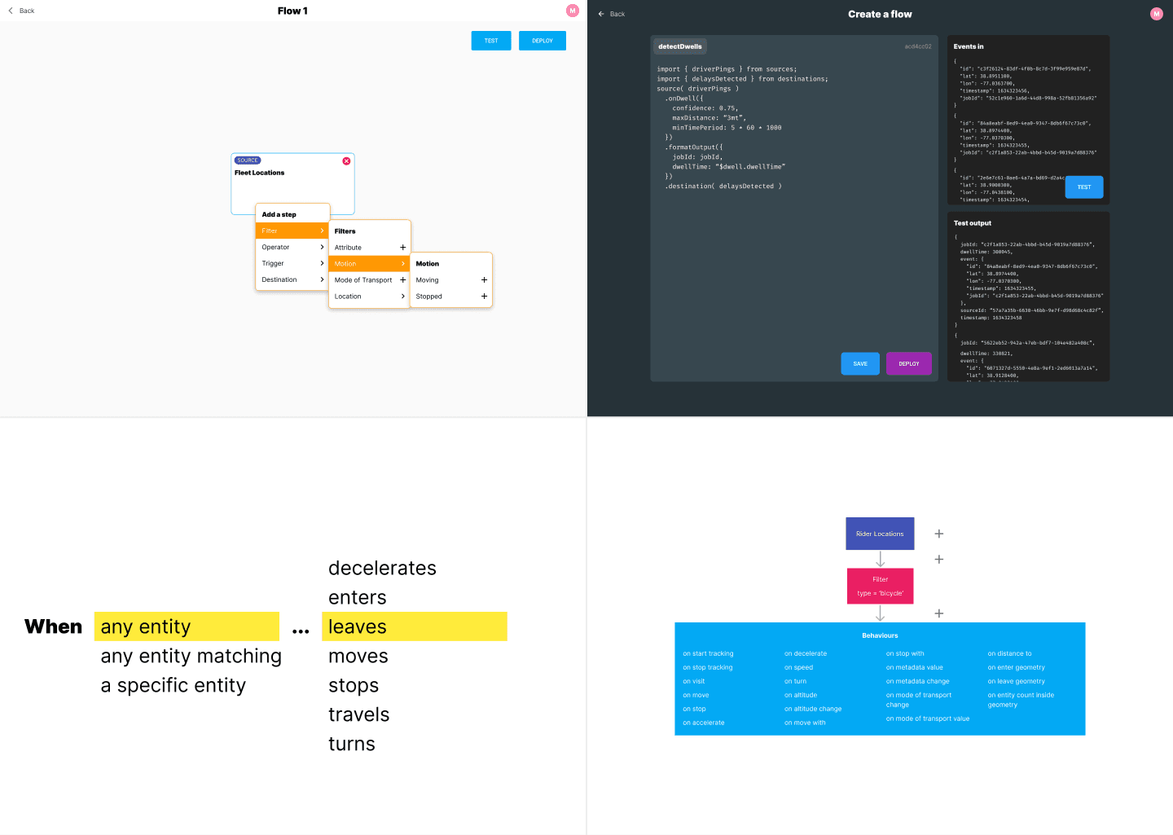
Task: Open the pink M avatar in Flow 1
Action: (573, 11)
